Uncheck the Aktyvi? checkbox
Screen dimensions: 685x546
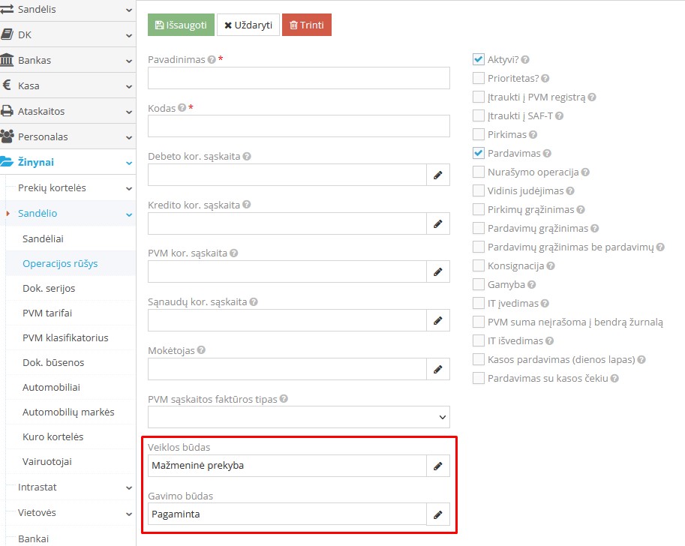[x=479, y=59]
